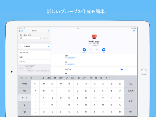
Task: Tap the question mark key
Action: [x=35, y=91]
